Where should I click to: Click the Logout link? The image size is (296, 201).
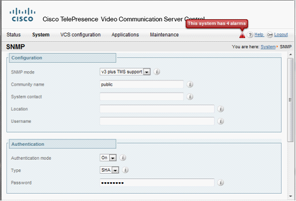[x=281, y=35]
